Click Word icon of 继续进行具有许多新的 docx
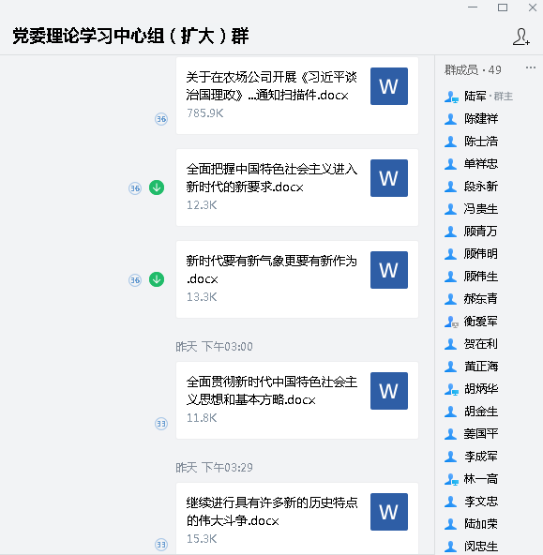Viewport: 543px width, 555px height. [x=389, y=512]
